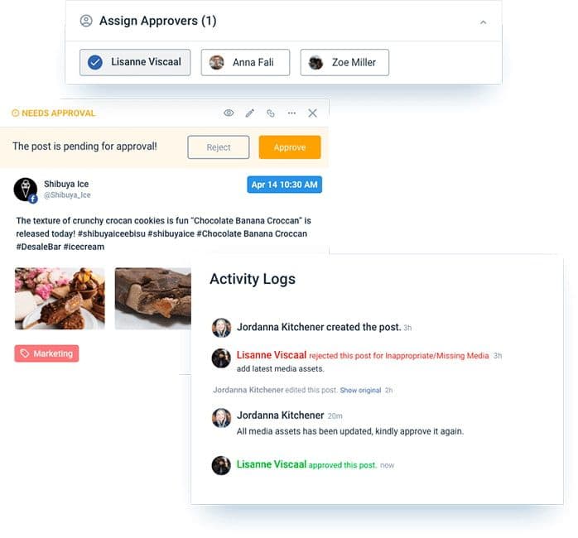Click the pencil edit icon
578x538 pixels.
coord(249,113)
